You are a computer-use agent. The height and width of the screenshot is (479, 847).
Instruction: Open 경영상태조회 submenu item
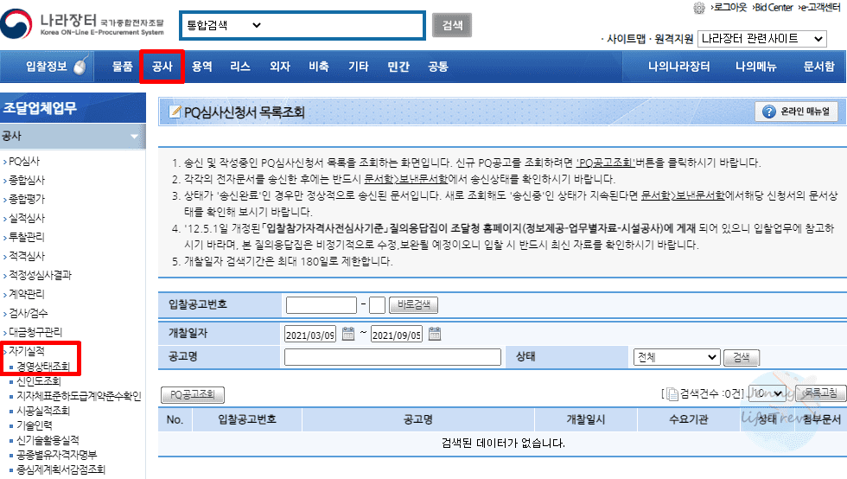(43, 366)
